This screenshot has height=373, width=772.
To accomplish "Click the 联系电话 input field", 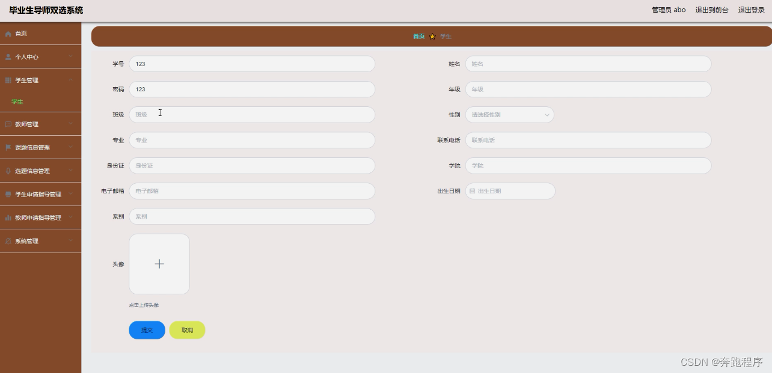I will tap(588, 140).
